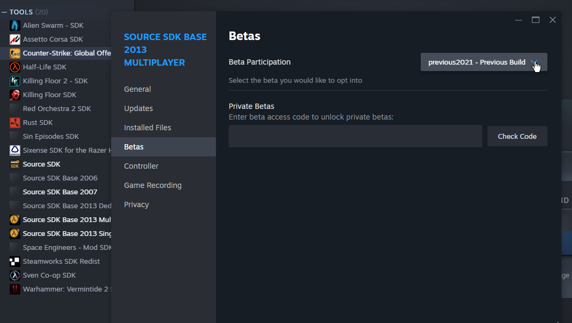
Task: Click the Rust SDK icon
Action: tap(14, 123)
